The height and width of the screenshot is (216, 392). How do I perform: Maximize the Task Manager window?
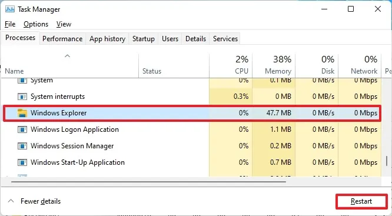(x=351, y=9)
